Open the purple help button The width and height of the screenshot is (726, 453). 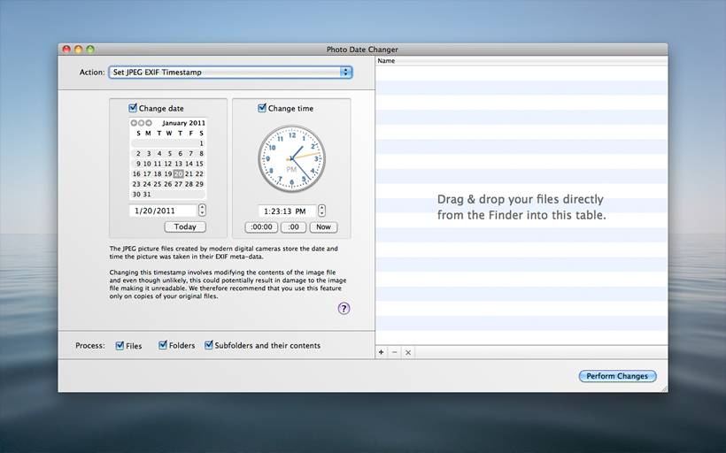pyautogui.click(x=344, y=309)
